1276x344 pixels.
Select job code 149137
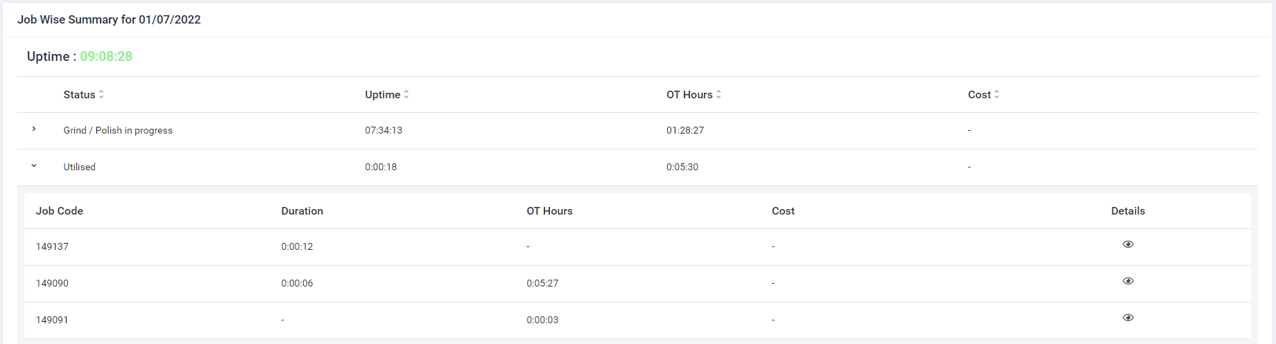point(52,246)
